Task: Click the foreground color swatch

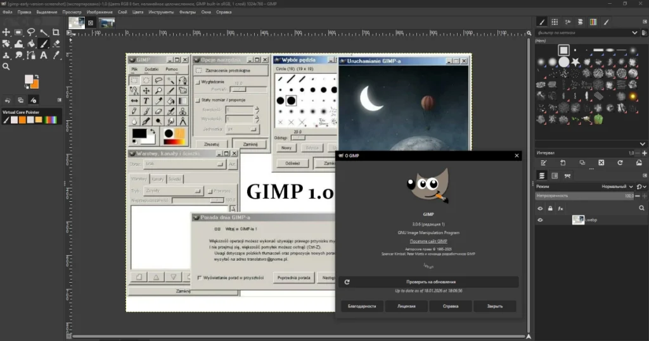Action: 29,79
